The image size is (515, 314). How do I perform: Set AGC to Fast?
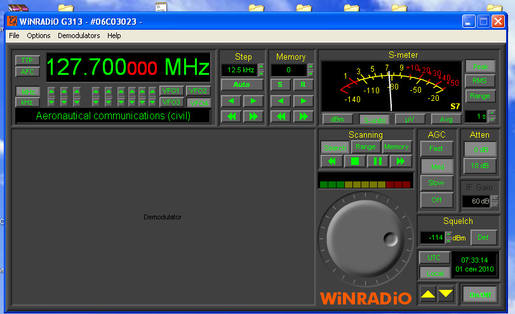pyautogui.click(x=436, y=148)
